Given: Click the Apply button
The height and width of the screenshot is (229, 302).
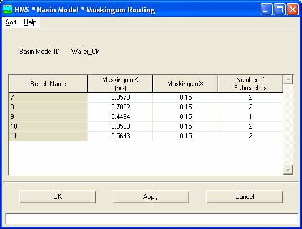Looking at the screenshot, I should (151, 197).
